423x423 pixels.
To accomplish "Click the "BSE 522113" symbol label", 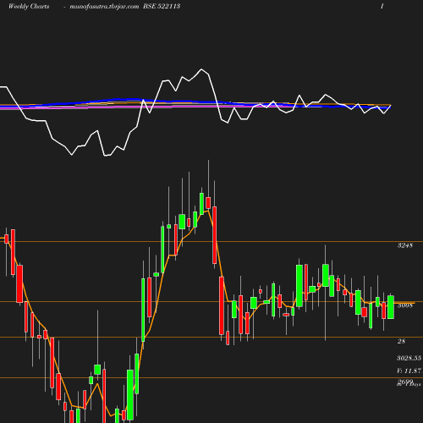I will tap(162, 6).
